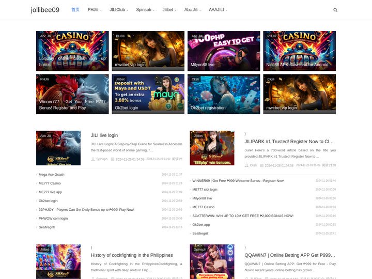Viewport: 372px width, 279px height.
Task: Open Lolliplay online casino sign up bonus card
Action: pos(72,51)
